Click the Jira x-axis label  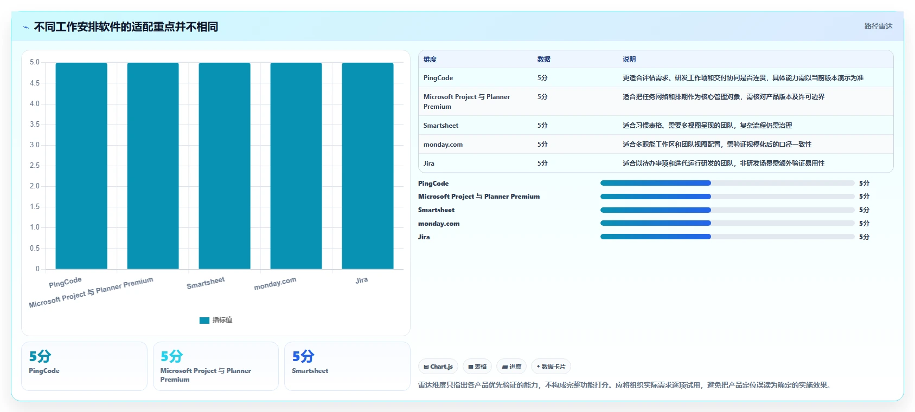[362, 280]
